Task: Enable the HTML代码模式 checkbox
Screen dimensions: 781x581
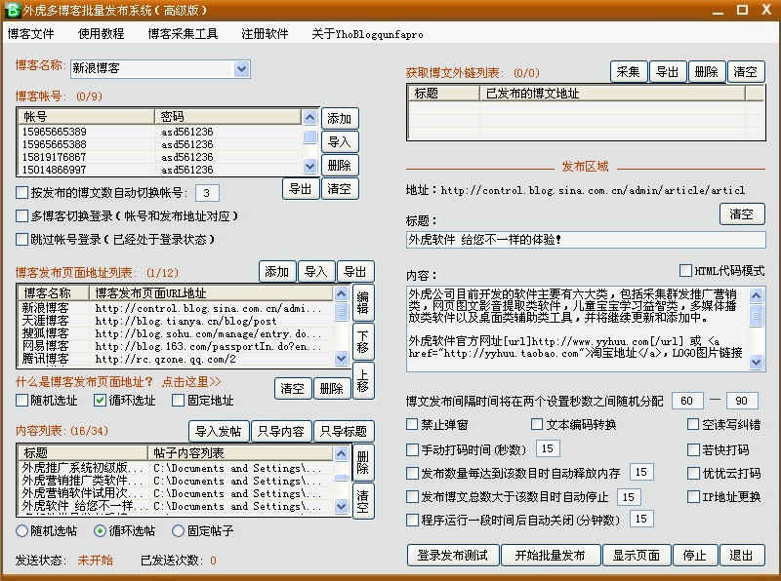Action: pos(686,270)
